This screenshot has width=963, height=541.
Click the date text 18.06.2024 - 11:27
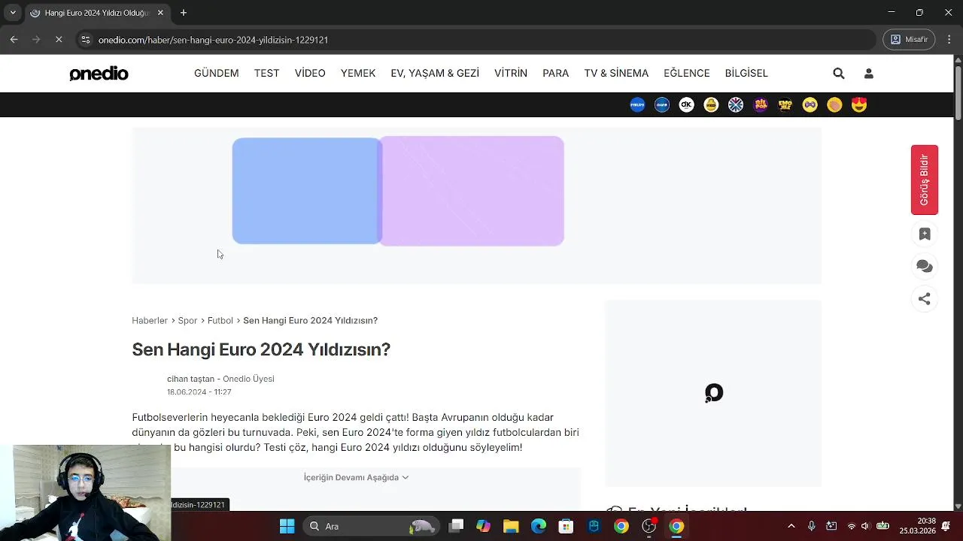(x=199, y=392)
